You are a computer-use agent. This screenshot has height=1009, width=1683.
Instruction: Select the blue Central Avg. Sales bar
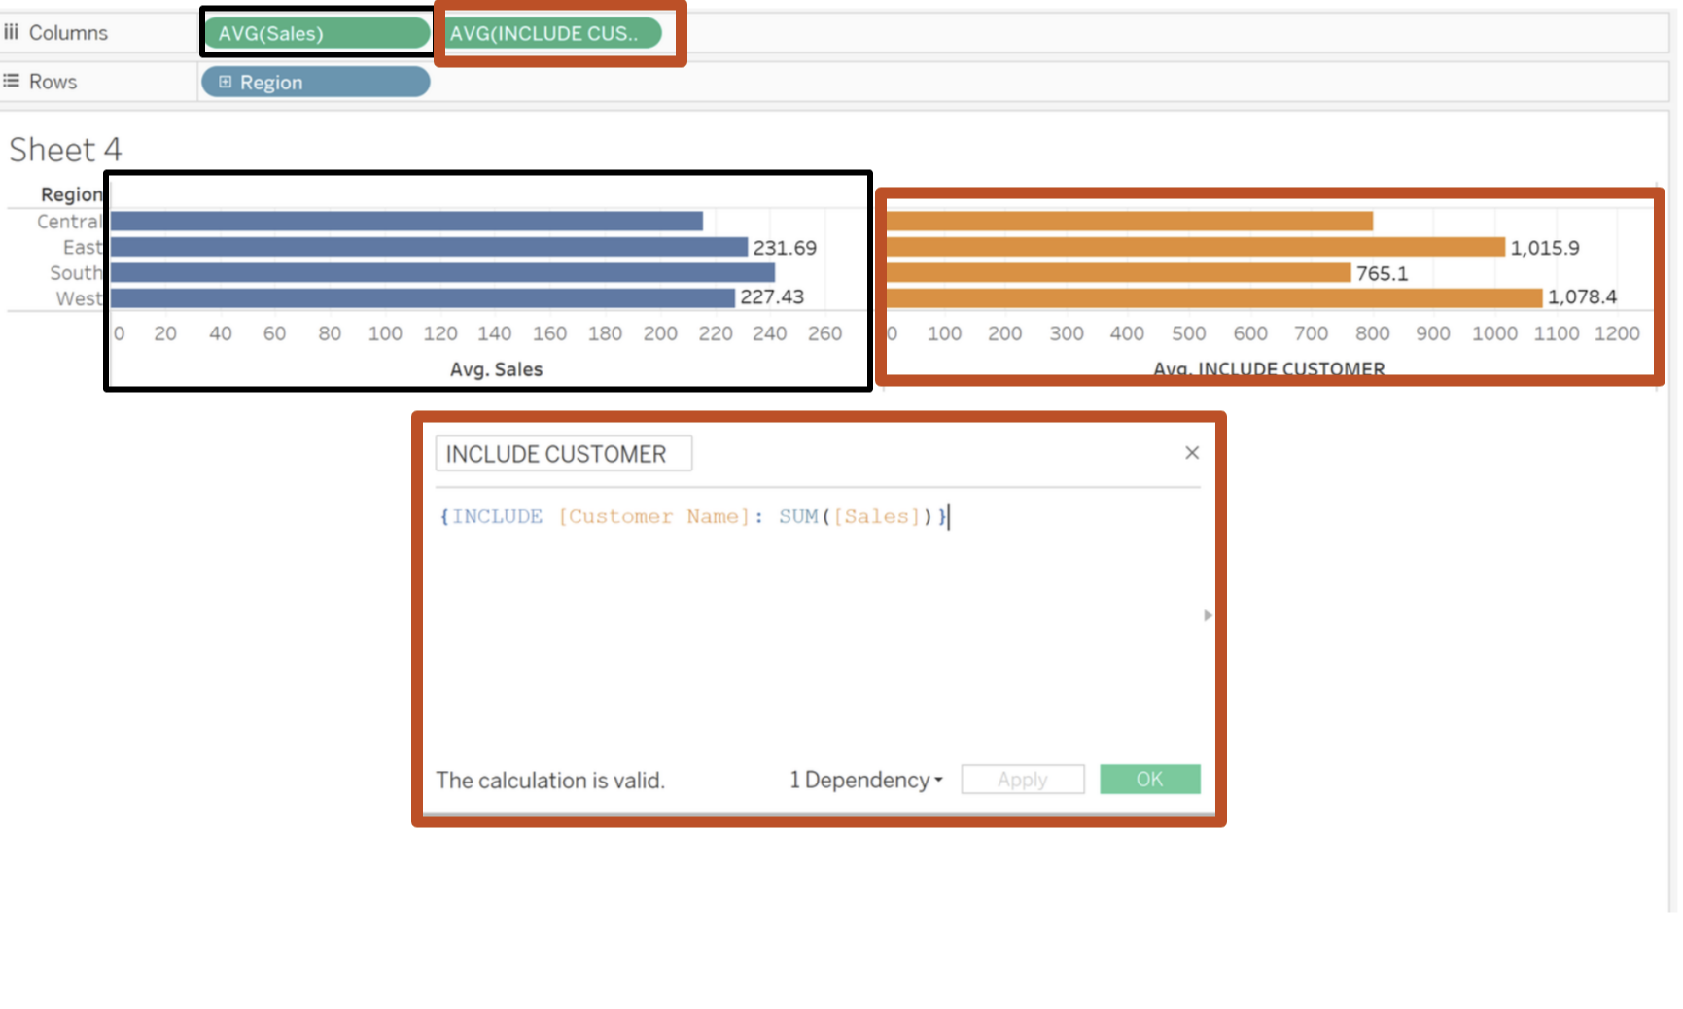[x=406, y=222]
